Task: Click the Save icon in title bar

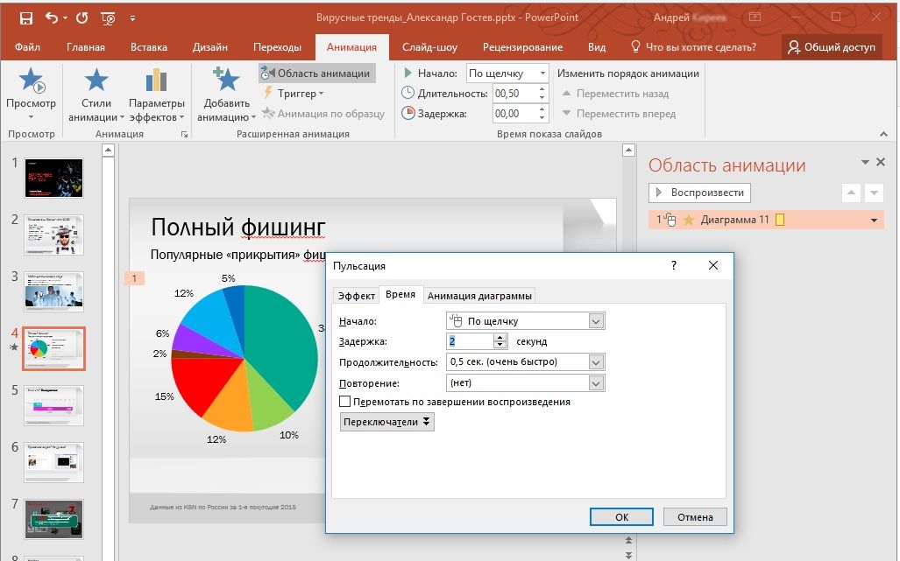Action: tap(25, 18)
